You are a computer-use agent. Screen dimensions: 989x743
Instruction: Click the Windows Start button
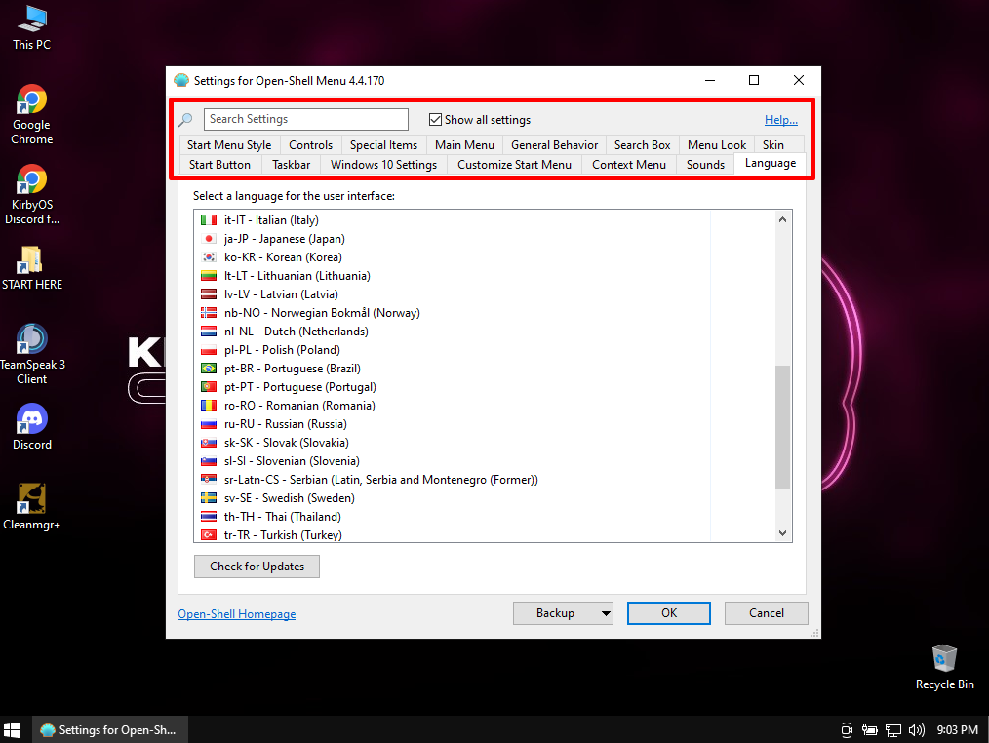(x=12, y=729)
